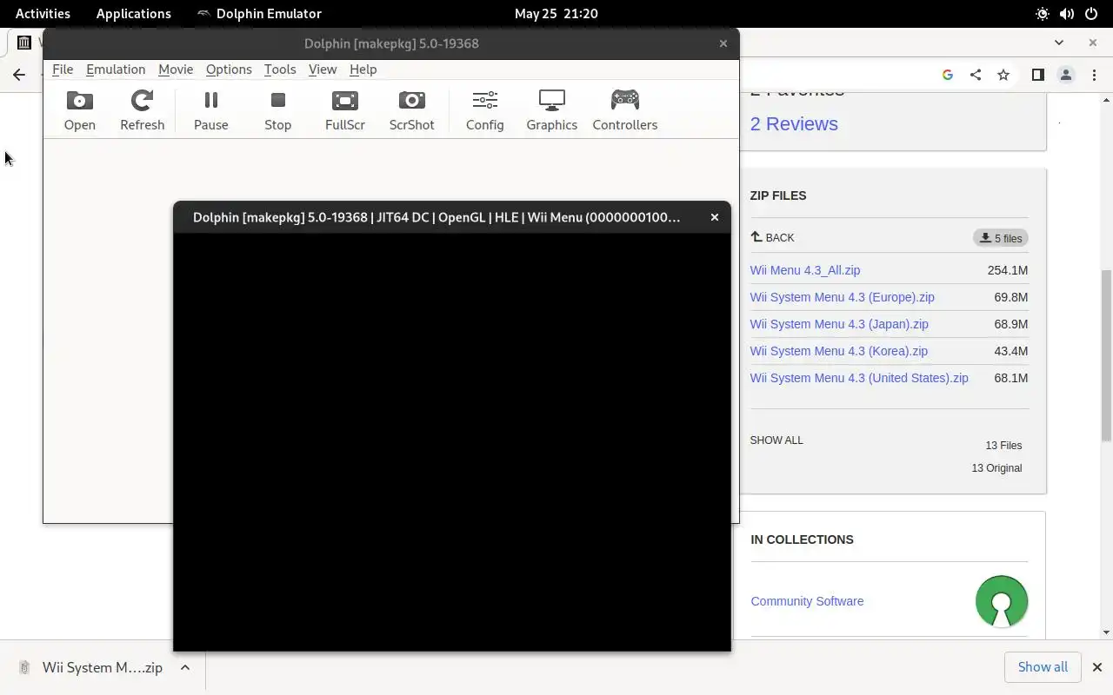Bookmark this page with the star icon

tap(1003, 75)
